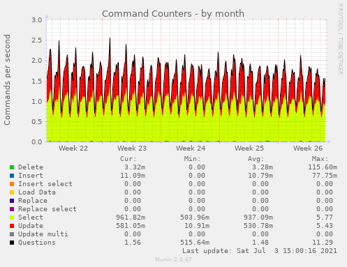Click the '1.0' y-axis value

coord(37,101)
